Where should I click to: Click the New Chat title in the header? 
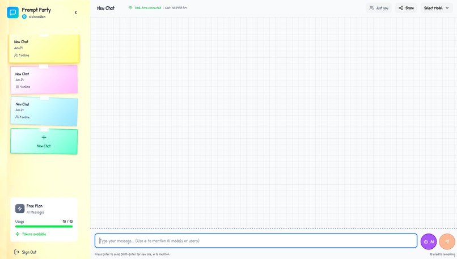click(x=106, y=8)
